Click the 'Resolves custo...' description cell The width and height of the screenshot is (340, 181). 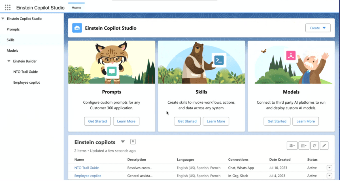point(140,168)
